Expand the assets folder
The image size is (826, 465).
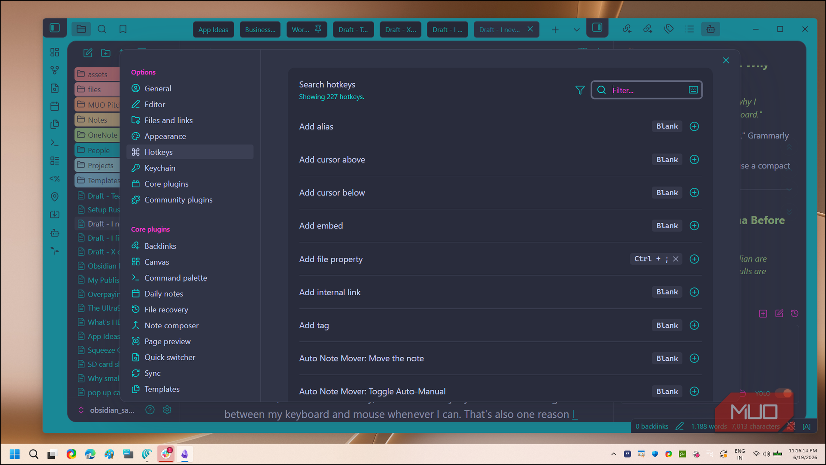(x=97, y=74)
